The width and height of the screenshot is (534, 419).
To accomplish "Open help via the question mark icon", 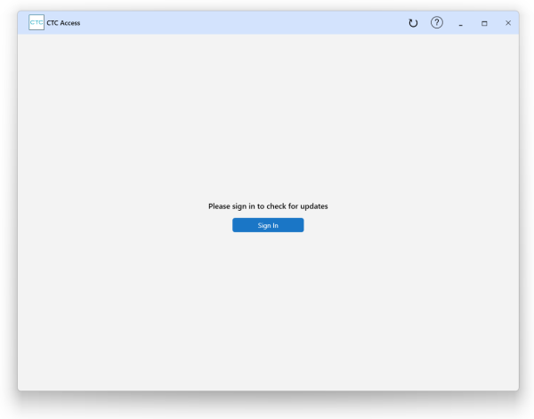I will [437, 23].
